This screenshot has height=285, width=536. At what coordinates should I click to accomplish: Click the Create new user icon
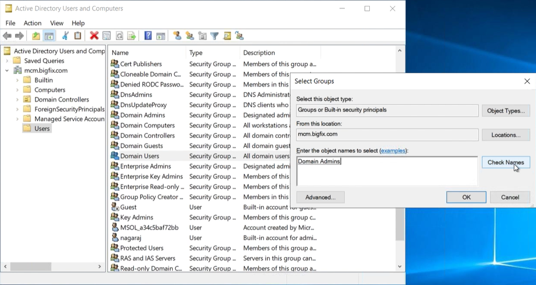177,36
